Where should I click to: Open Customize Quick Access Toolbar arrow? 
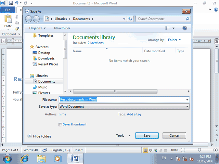coord(31,3)
